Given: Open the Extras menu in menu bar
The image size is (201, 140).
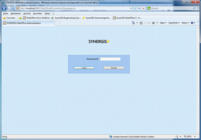Looking at the screenshot, I should point(47,13).
